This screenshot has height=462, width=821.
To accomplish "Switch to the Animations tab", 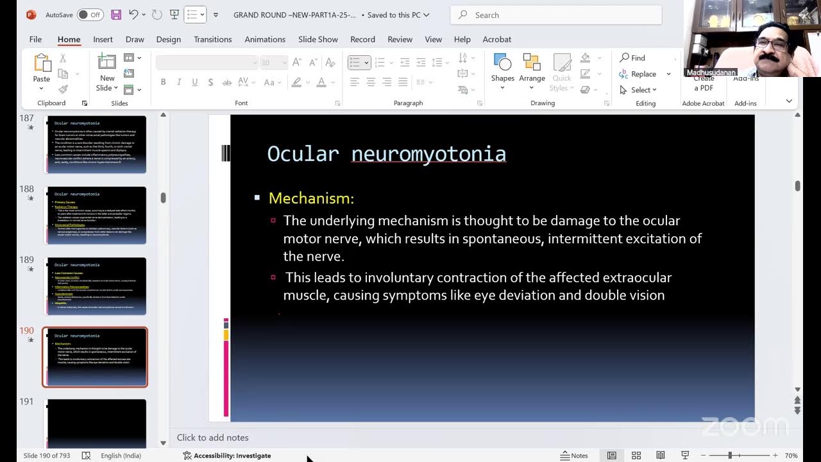I will coord(265,39).
